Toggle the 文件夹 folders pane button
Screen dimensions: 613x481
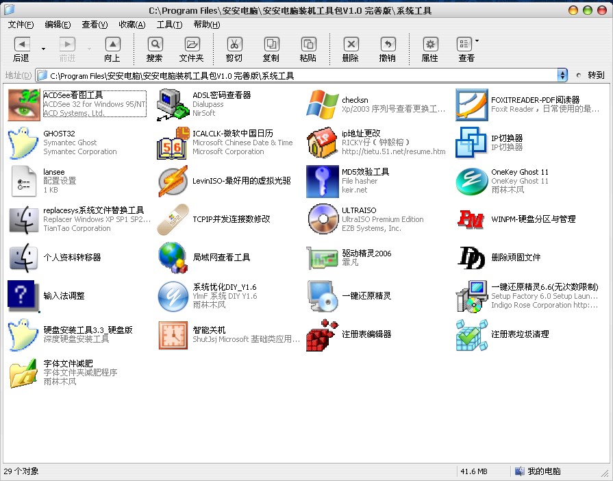click(x=191, y=50)
